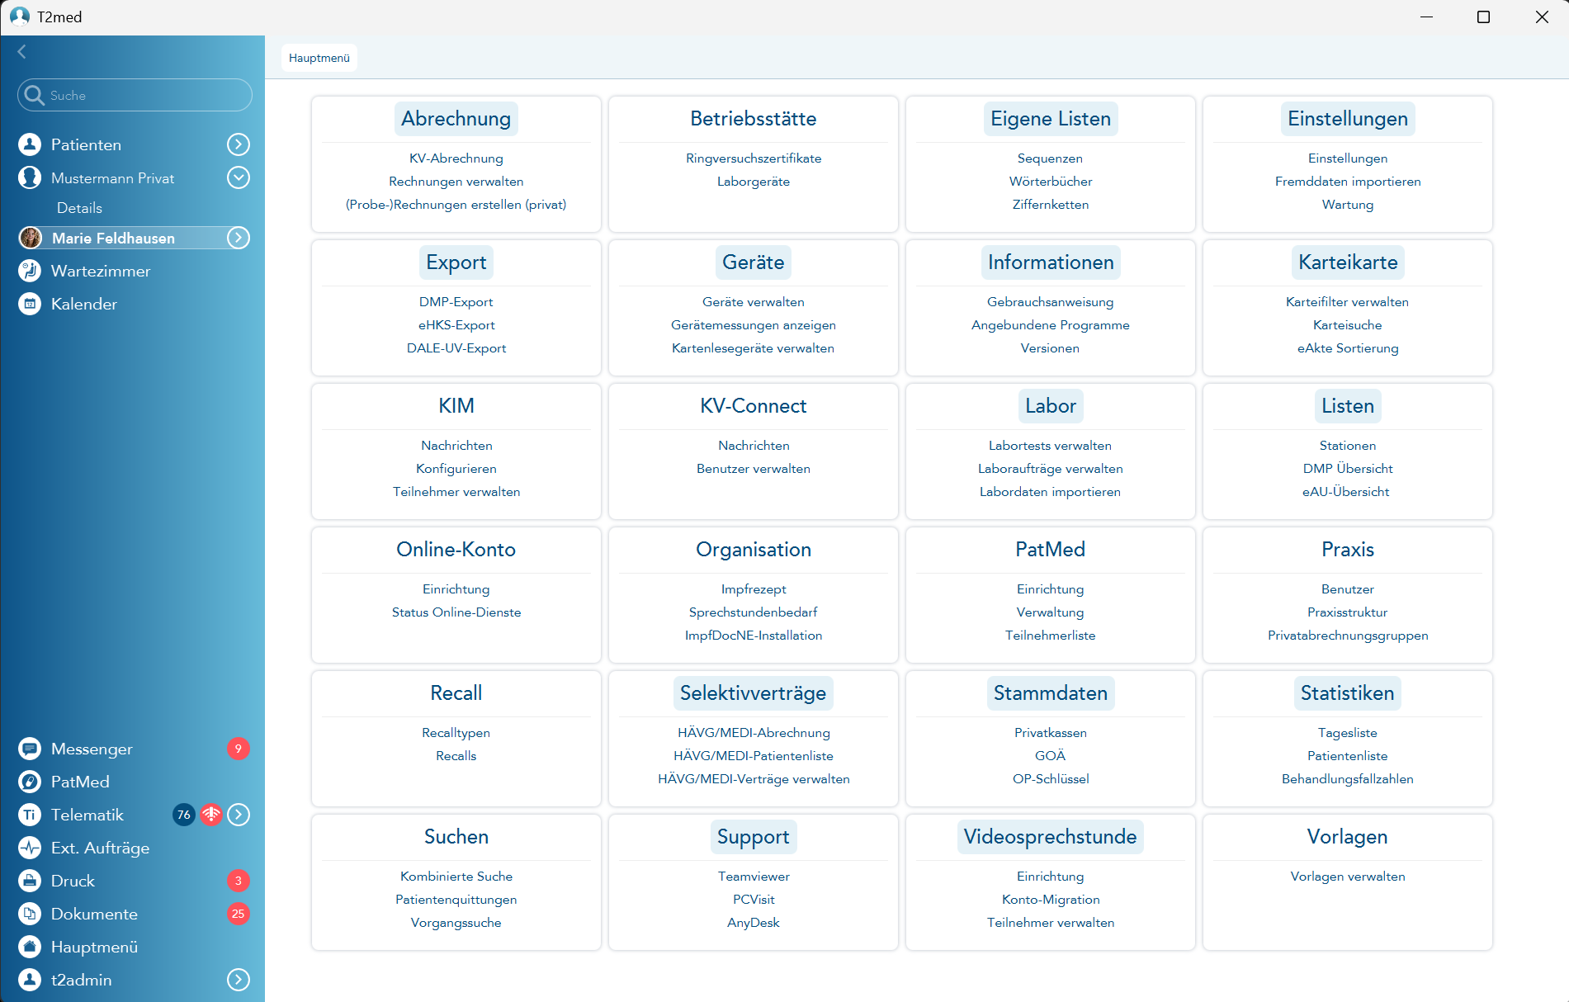
Task: Open the Messenger chat icon
Action: (30, 749)
